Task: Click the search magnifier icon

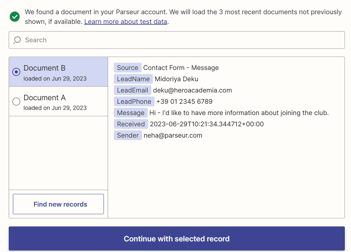Action: click(x=17, y=40)
